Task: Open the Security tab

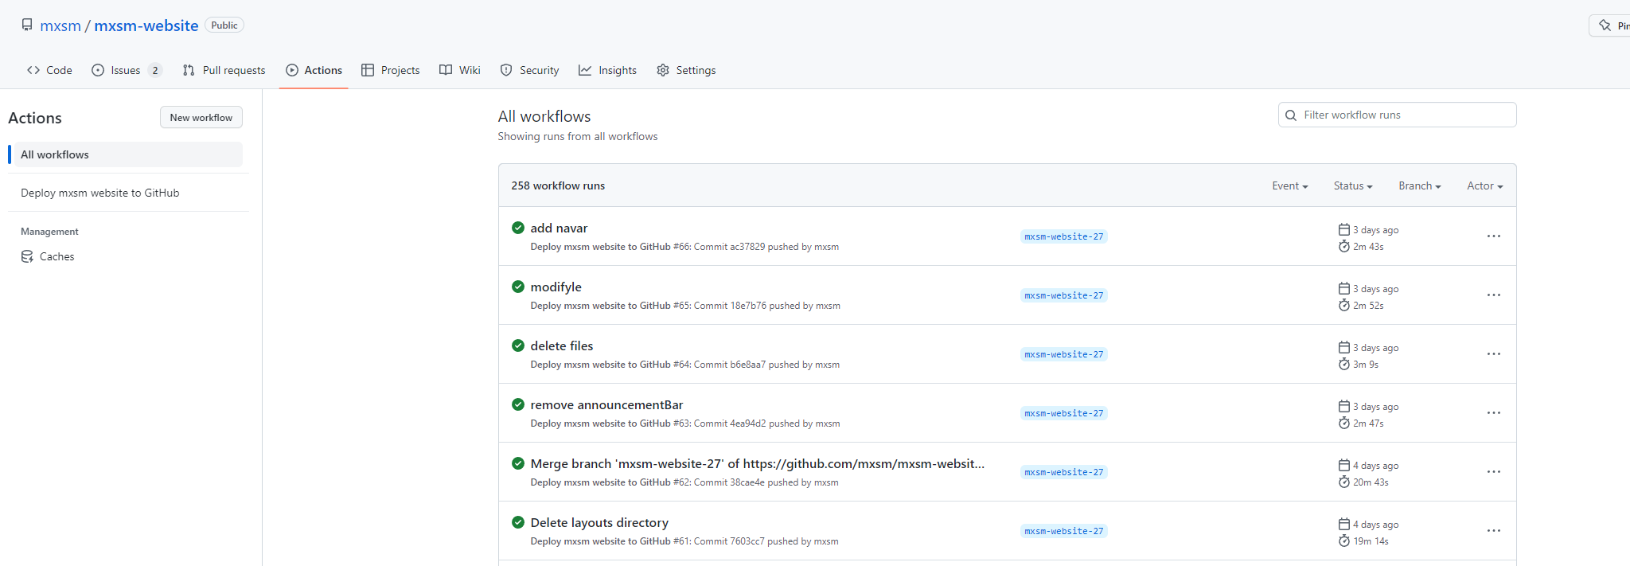Action: tap(530, 70)
